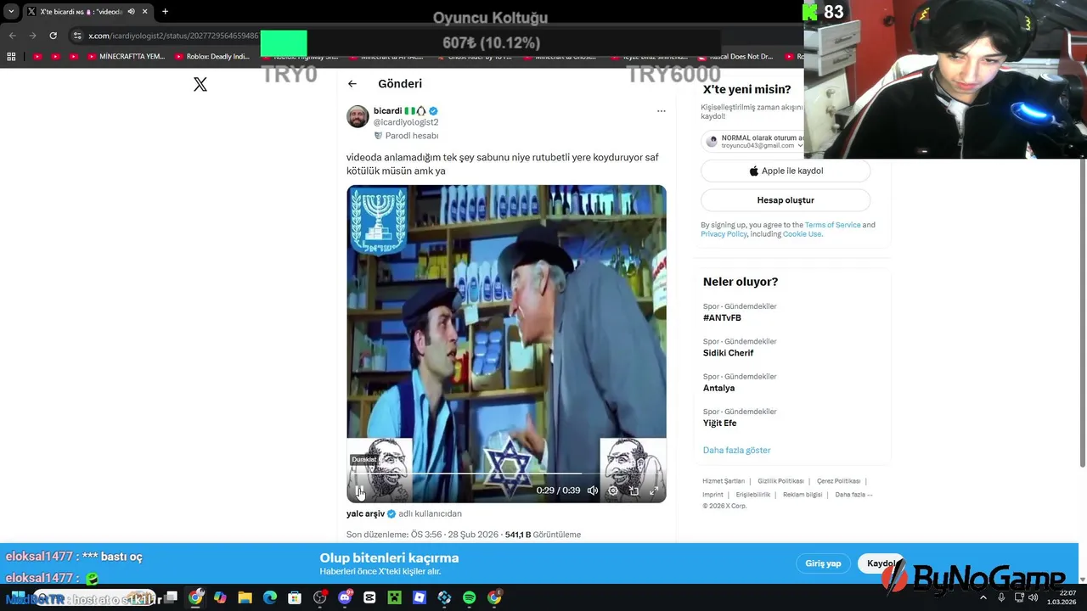The image size is (1087, 611).
Task: Open bicardi's profile avatar
Action: (x=358, y=116)
